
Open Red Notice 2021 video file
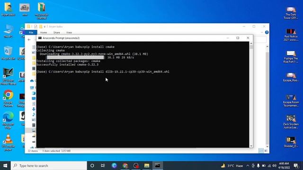click(291, 34)
